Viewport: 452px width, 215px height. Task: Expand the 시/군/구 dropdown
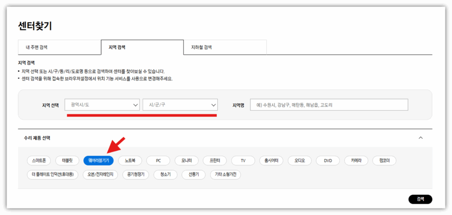tap(180, 105)
